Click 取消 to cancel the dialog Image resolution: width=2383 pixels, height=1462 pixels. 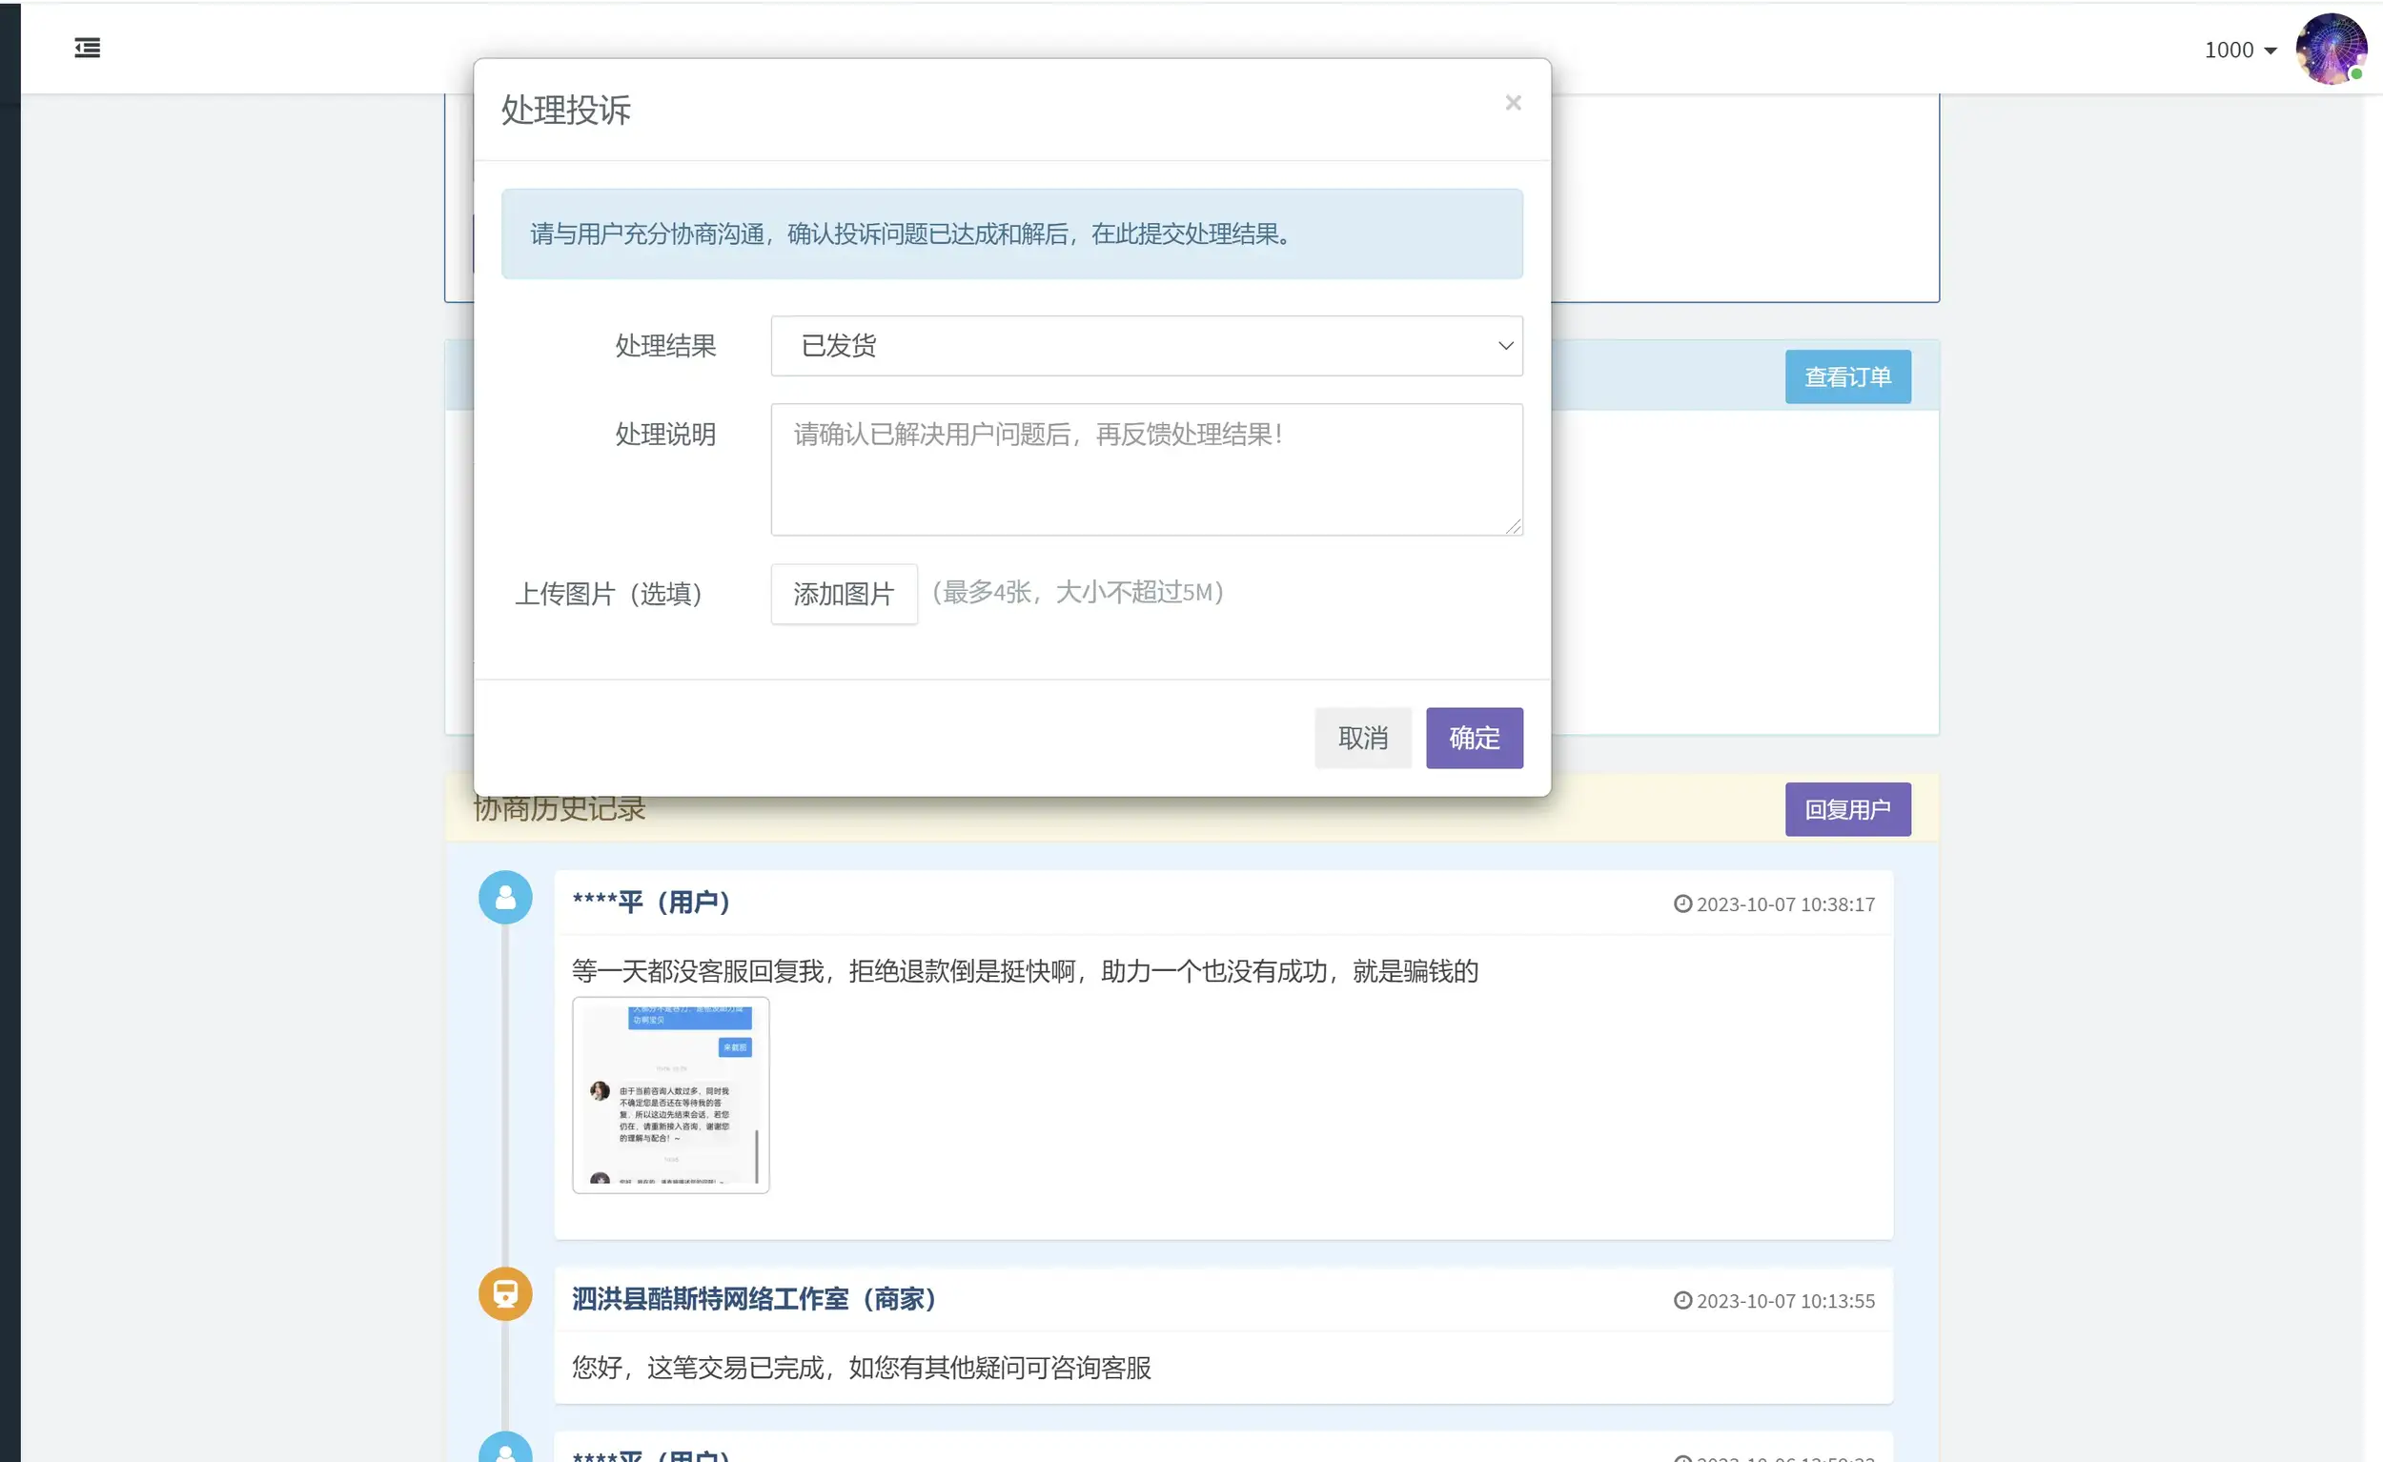coord(1363,738)
